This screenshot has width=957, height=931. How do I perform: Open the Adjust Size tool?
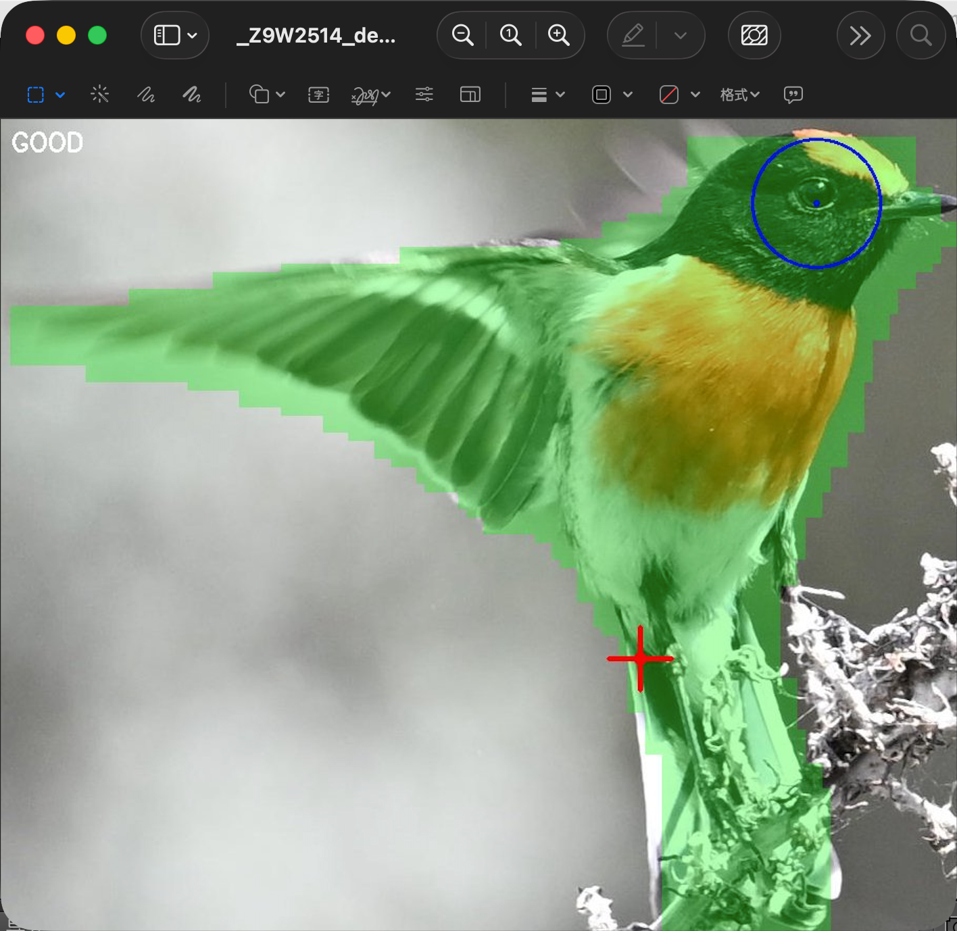point(470,95)
